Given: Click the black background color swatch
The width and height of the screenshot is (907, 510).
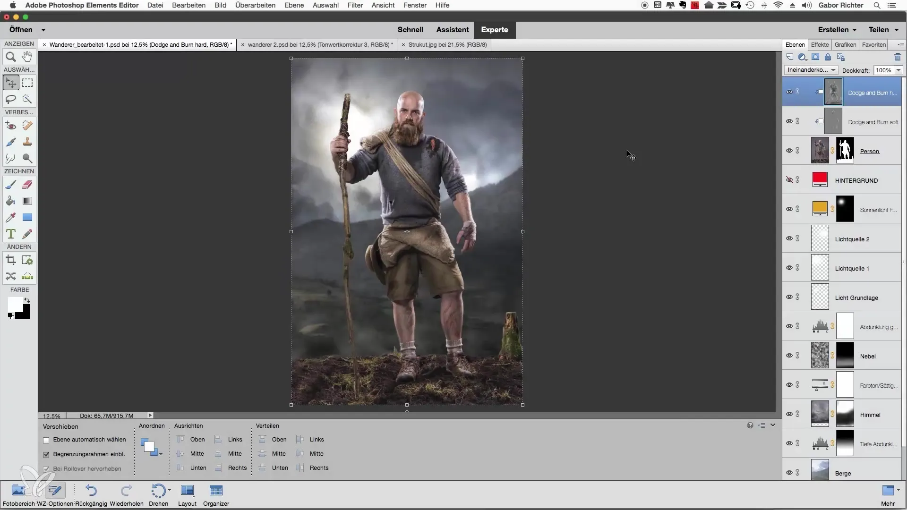Looking at the screenshot, I should click(25, 314).
